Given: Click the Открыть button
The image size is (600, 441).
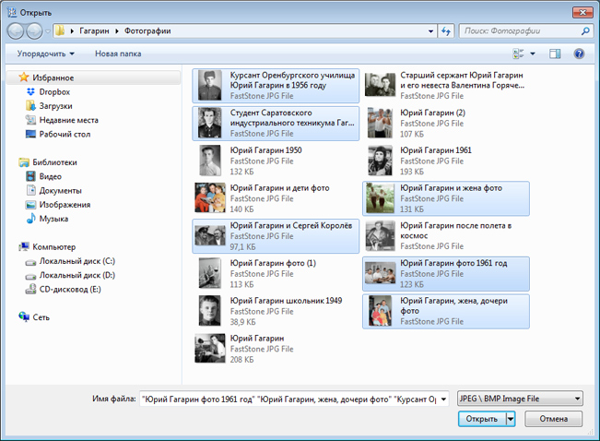Looking at the screenshot, I should coord(482,419).
